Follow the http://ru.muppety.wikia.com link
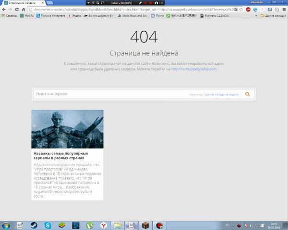The height and width of the screenshot is (230, 288). pos(194,69)
